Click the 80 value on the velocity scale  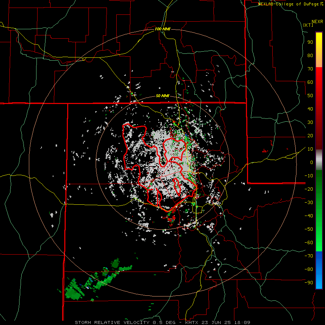point(310,55)
